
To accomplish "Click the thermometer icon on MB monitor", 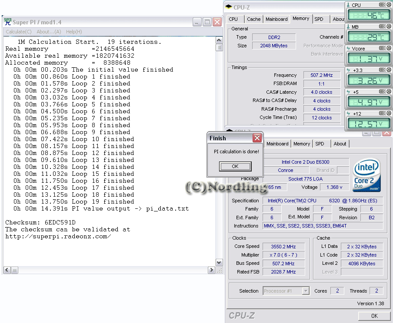I will tap(348, 26).
